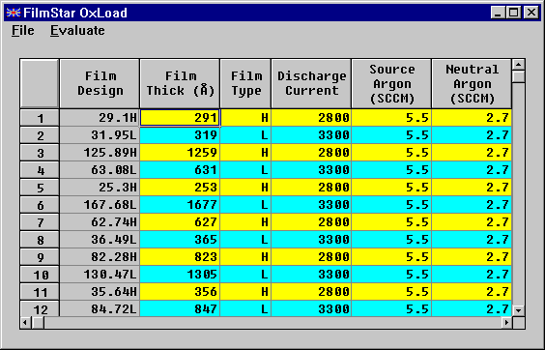Click film thickness cell with value 291

(180, 118)
